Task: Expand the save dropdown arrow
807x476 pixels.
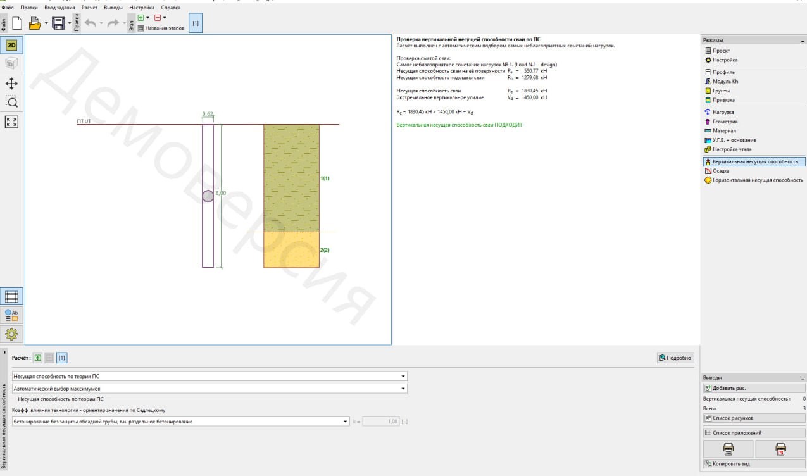Action: coord(70,24)
